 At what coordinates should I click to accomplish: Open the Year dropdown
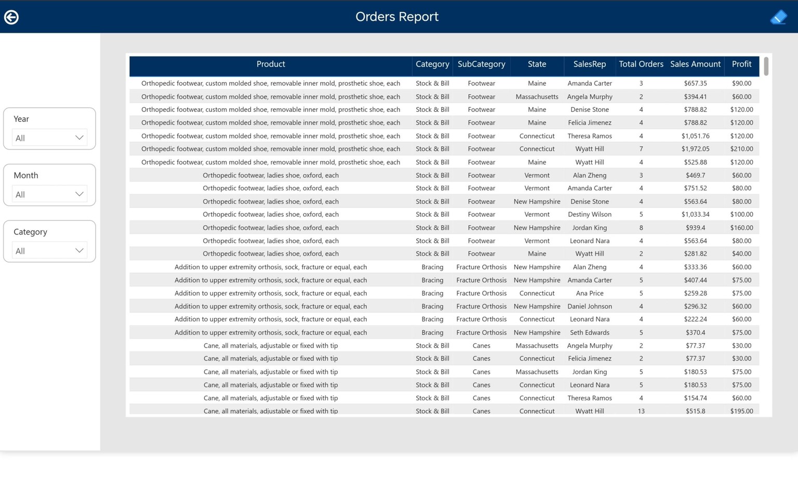(x=49, y=138)
